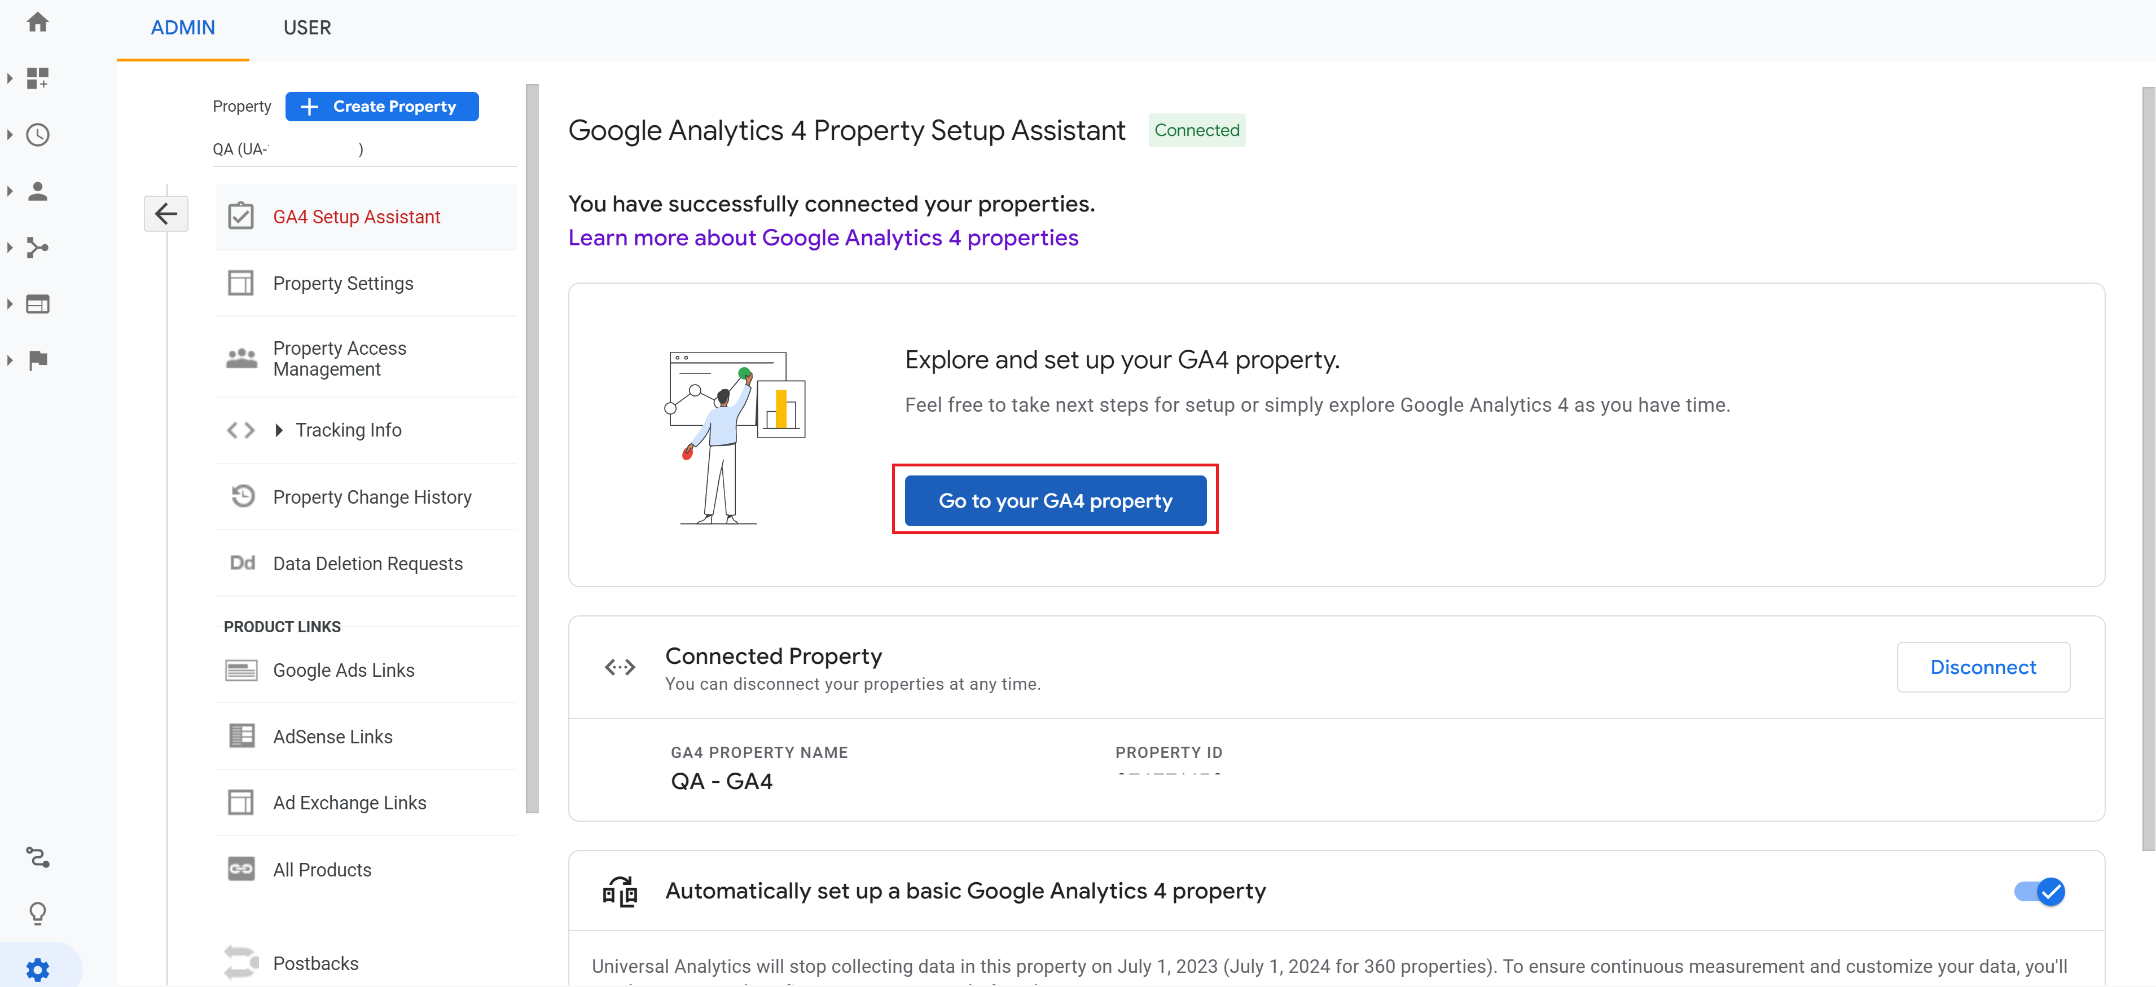Open Learn more about GA4 properties link
This screenshot has height=987, width=2156.
823,239
